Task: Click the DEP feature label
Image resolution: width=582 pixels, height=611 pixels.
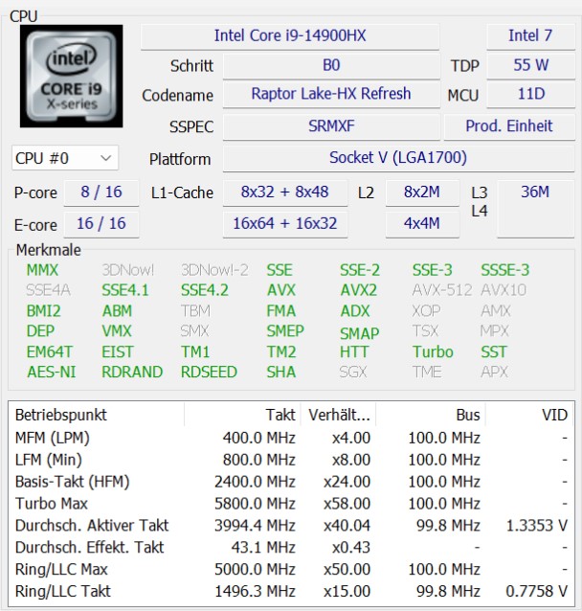Action: [x=40, y=331]
